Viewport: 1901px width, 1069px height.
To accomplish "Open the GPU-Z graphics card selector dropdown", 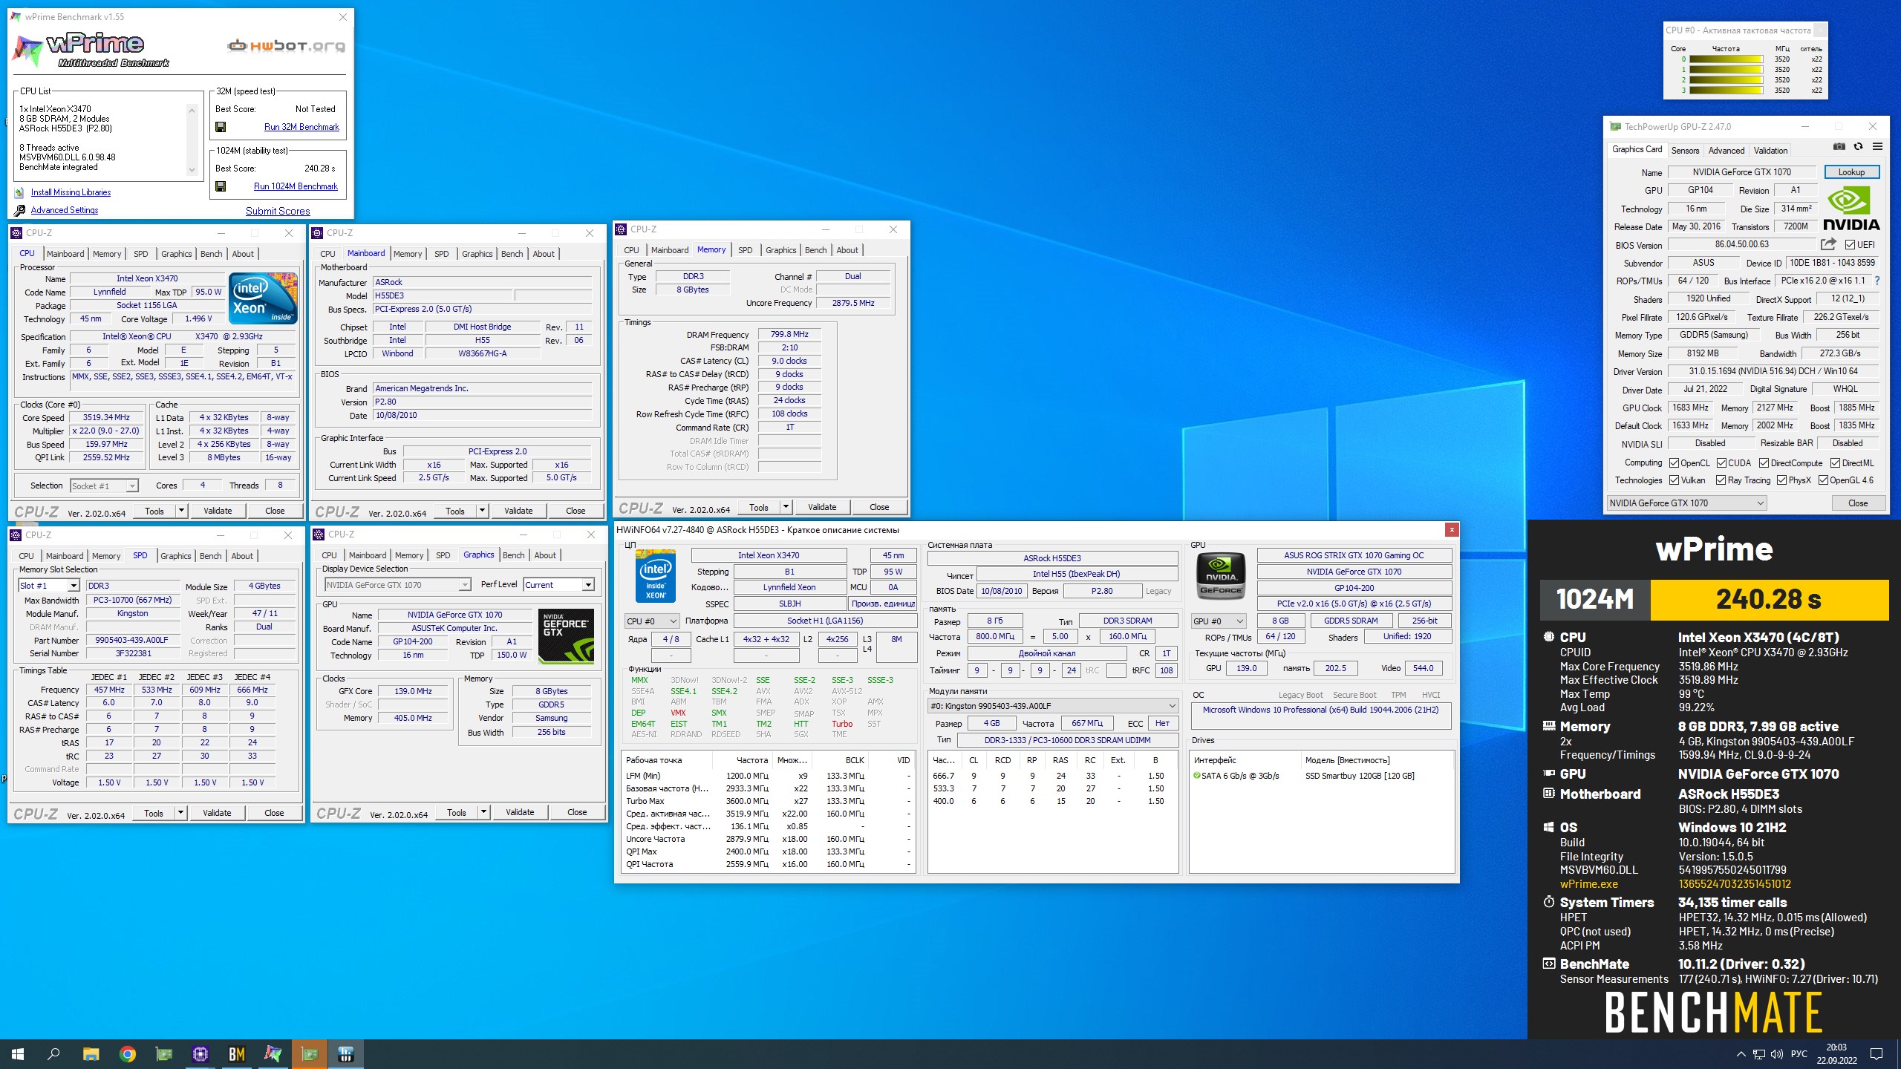I will tap(1686, 503).
